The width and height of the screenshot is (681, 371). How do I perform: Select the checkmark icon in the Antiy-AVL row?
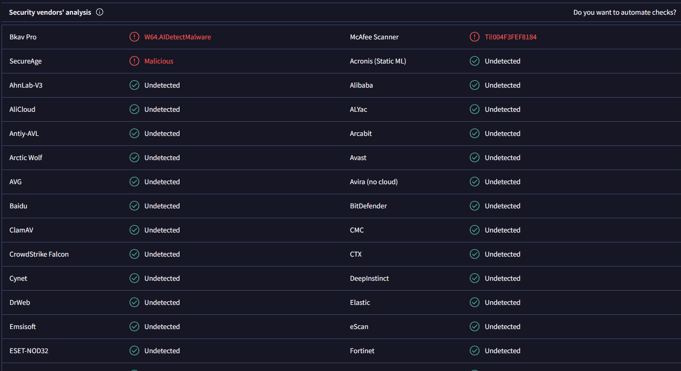134,133
